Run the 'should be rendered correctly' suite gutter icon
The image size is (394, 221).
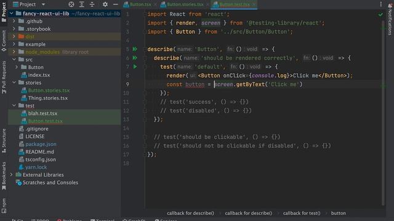tap(135, 58)
